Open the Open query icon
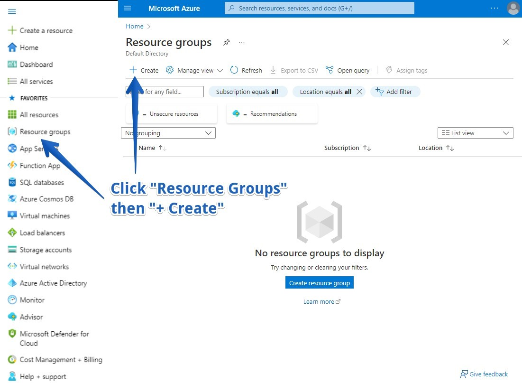Image resolution: width=522 pixels, height=383 pixels. (330, 70)
